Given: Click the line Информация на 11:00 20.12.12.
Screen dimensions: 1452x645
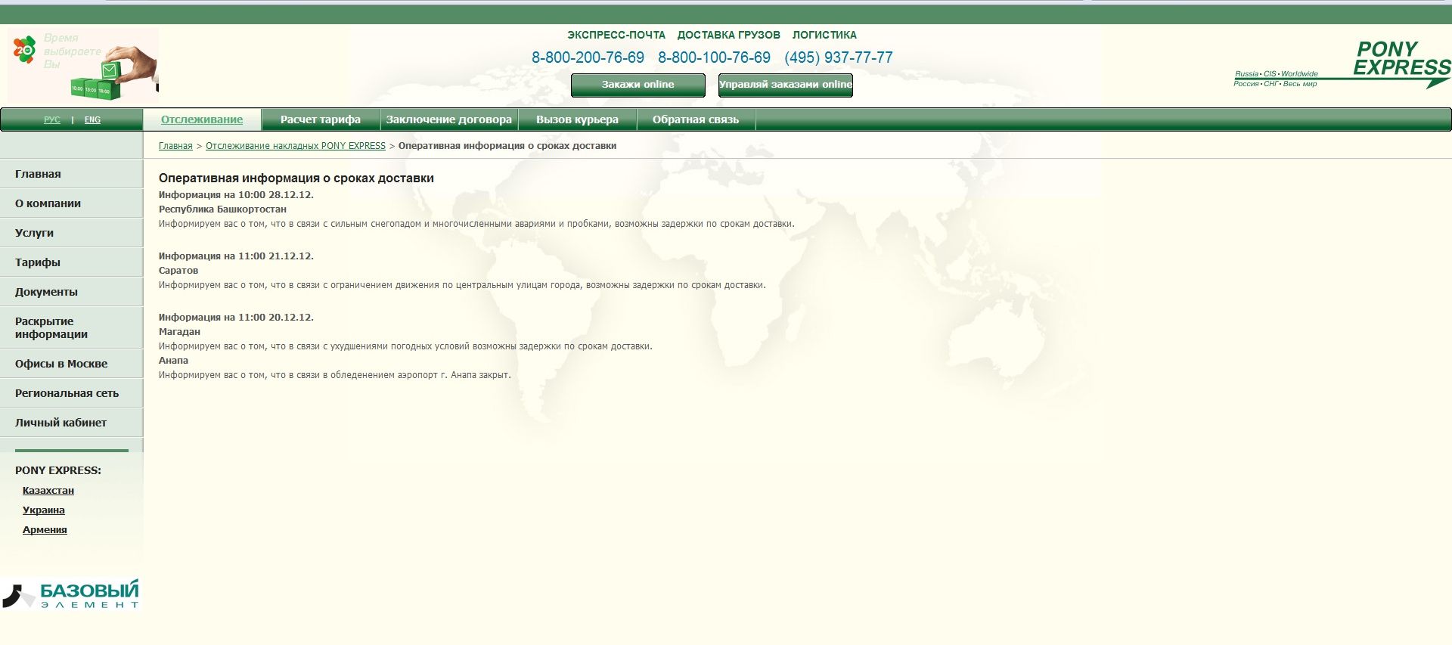Looking at the screenshot, I should coord(236,318).
